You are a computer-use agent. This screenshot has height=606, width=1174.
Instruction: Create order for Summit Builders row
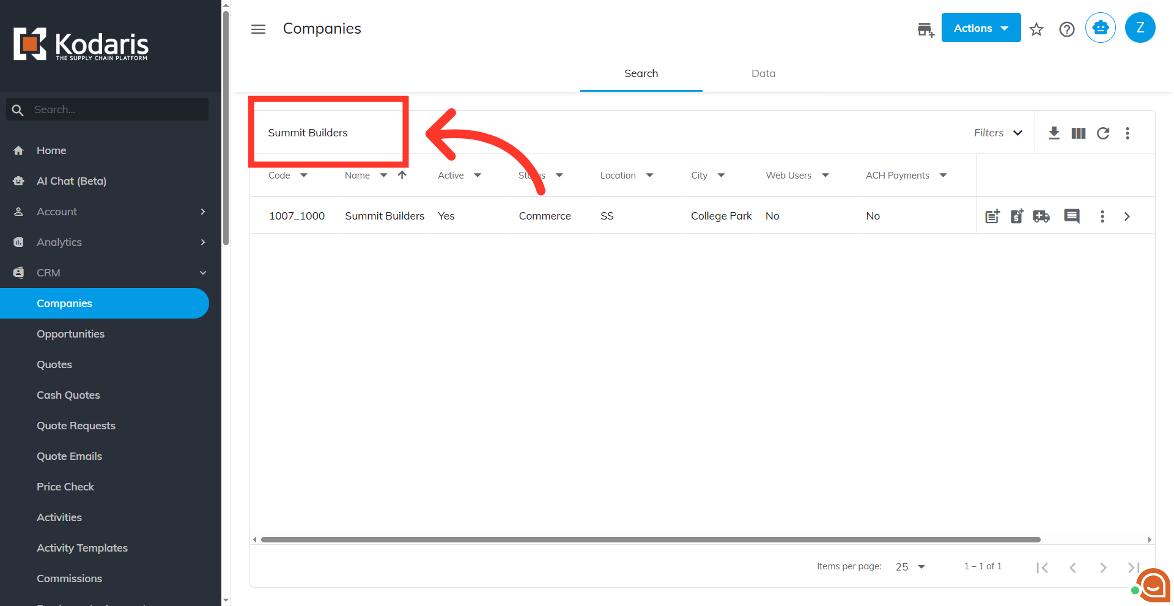(992, 216)
